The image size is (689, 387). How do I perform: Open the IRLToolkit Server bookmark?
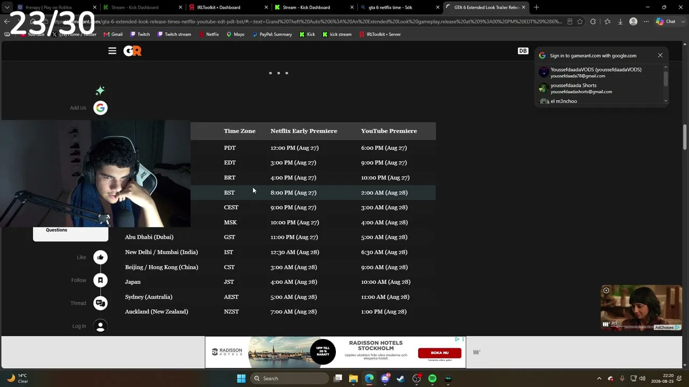[379, 34]
